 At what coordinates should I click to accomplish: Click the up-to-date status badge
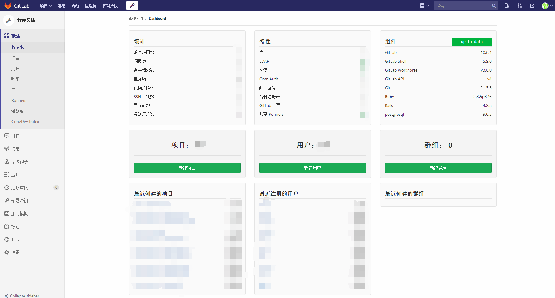[472, 42]
